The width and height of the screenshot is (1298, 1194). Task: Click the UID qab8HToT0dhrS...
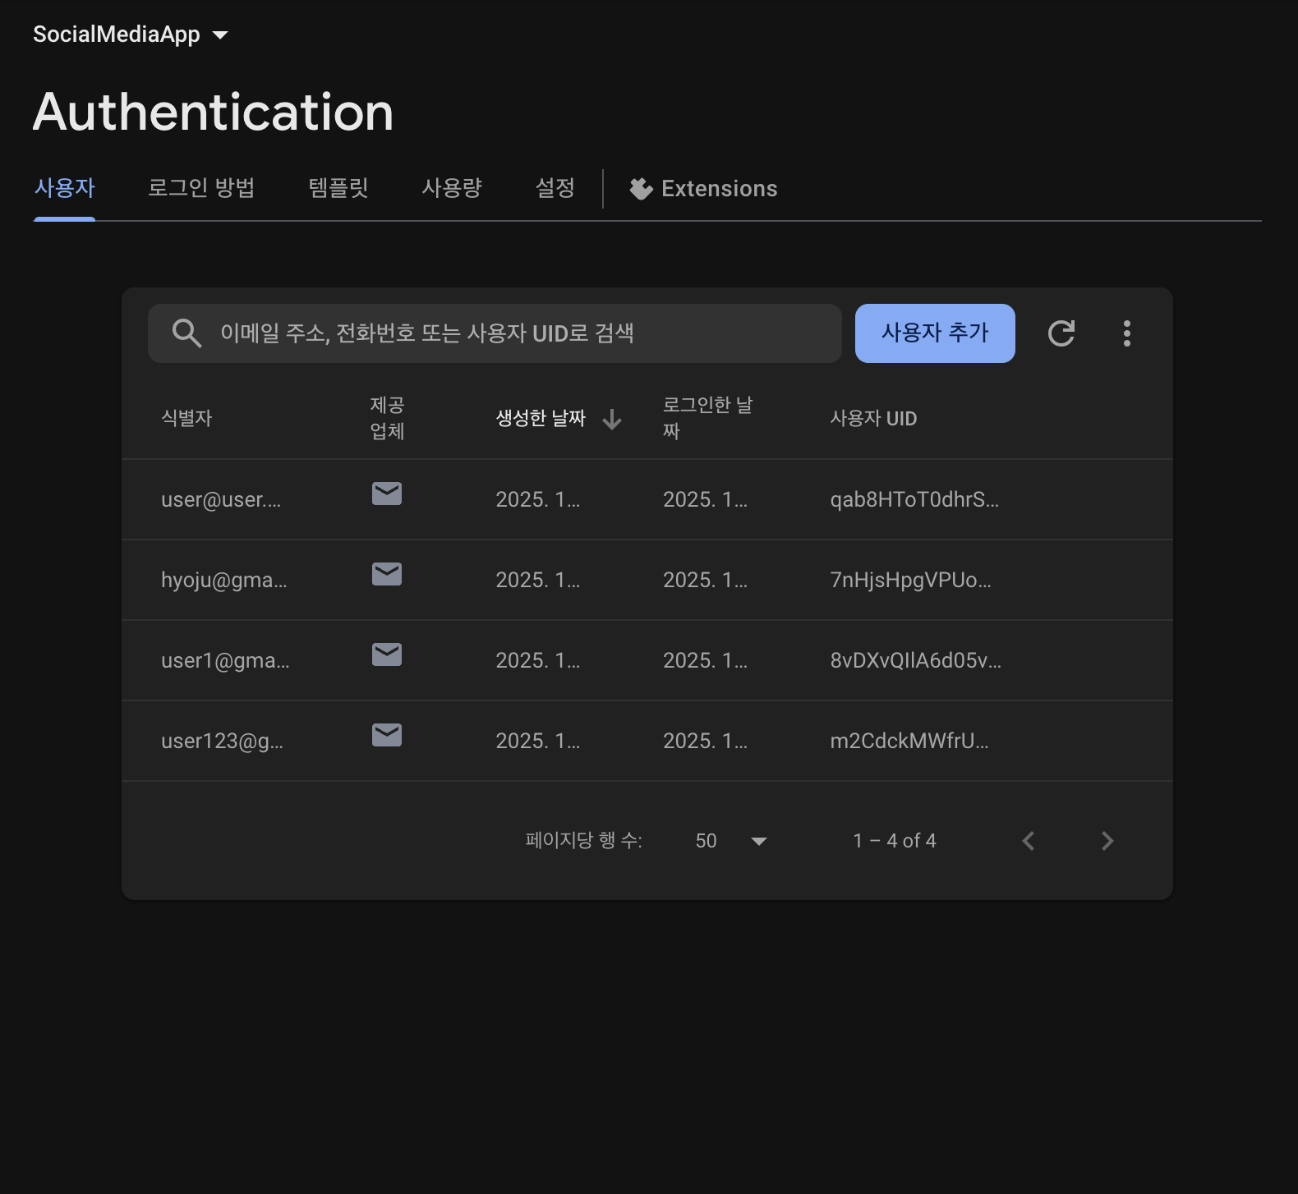[914, 499]
